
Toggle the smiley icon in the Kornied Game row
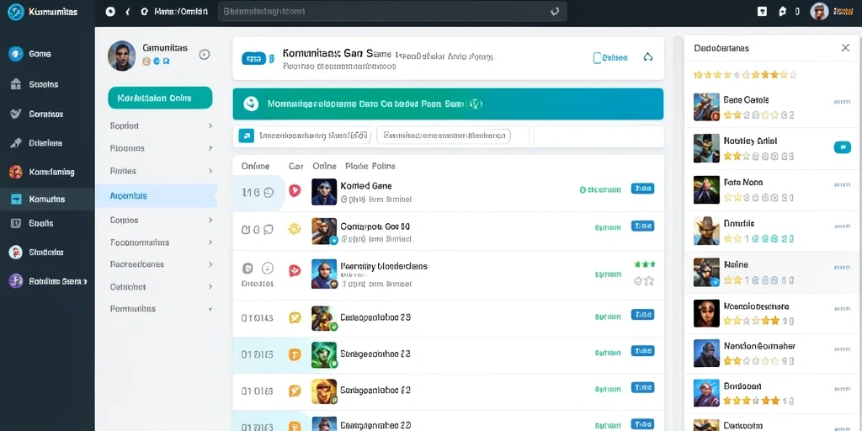(x=269, y=193)
